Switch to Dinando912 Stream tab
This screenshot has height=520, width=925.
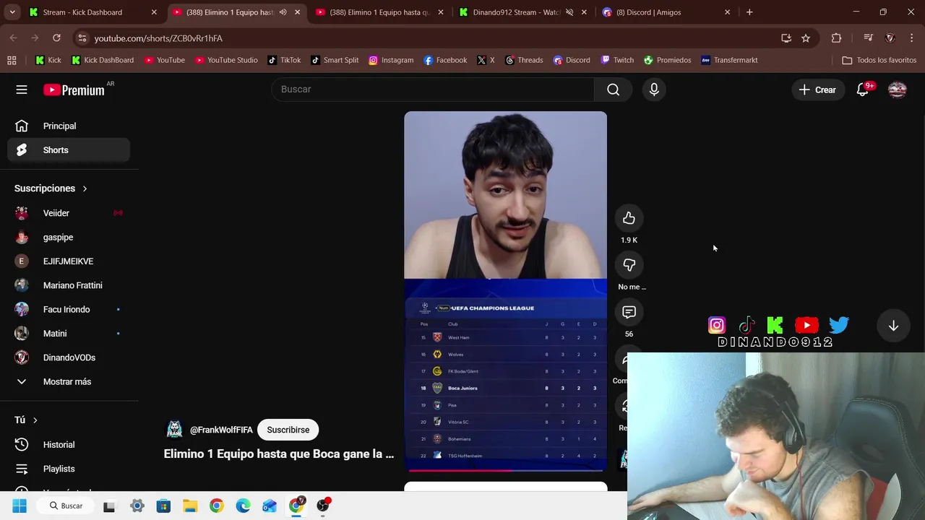pyautogui.click(x=522, y=12)
